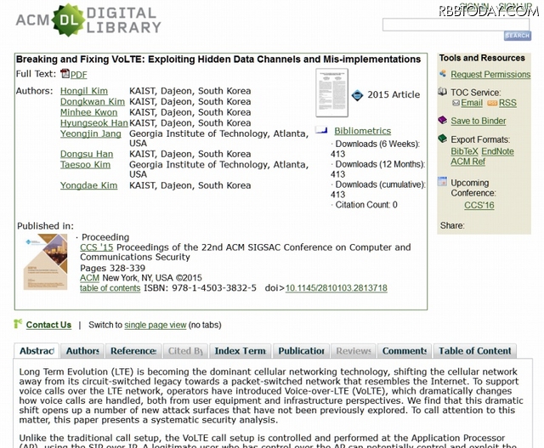This screenshot has height=448, width=544.
Task: Switch to the Publication tab
Action: 301,351
